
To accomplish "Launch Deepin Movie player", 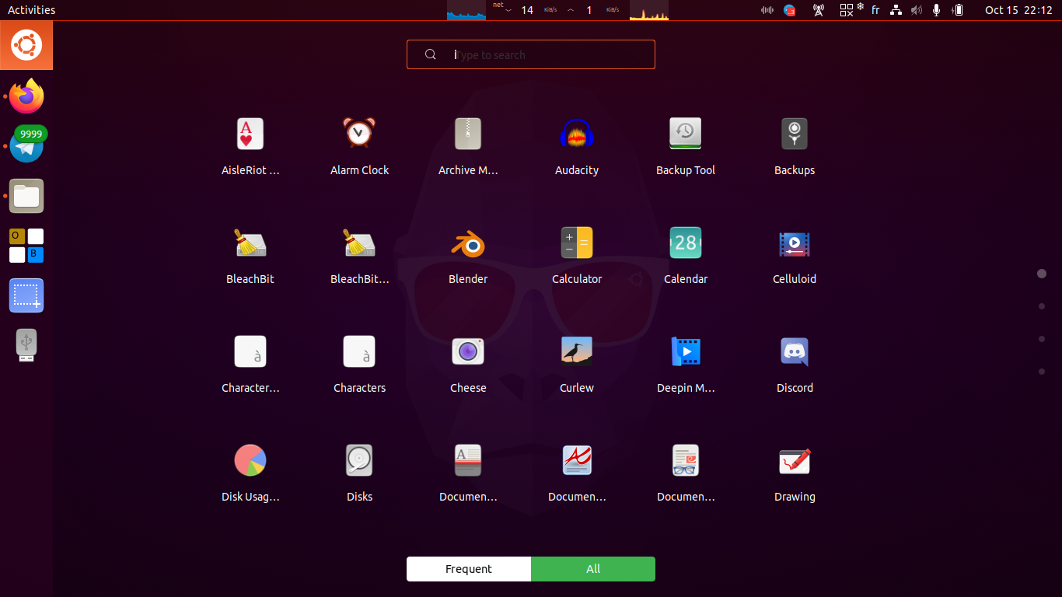I will point(686,364).
